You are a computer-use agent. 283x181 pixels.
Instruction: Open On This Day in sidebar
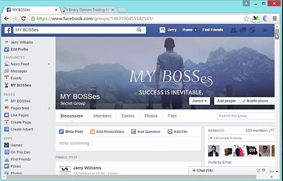[x=20, y=152]
